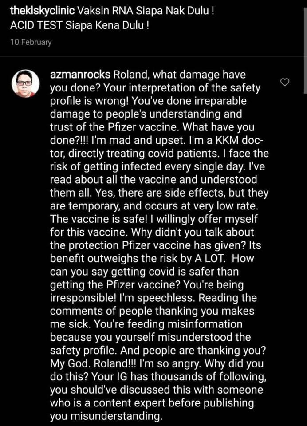
Task: Open azmanrocks profile picture avatar
Action: coord(25,83)
